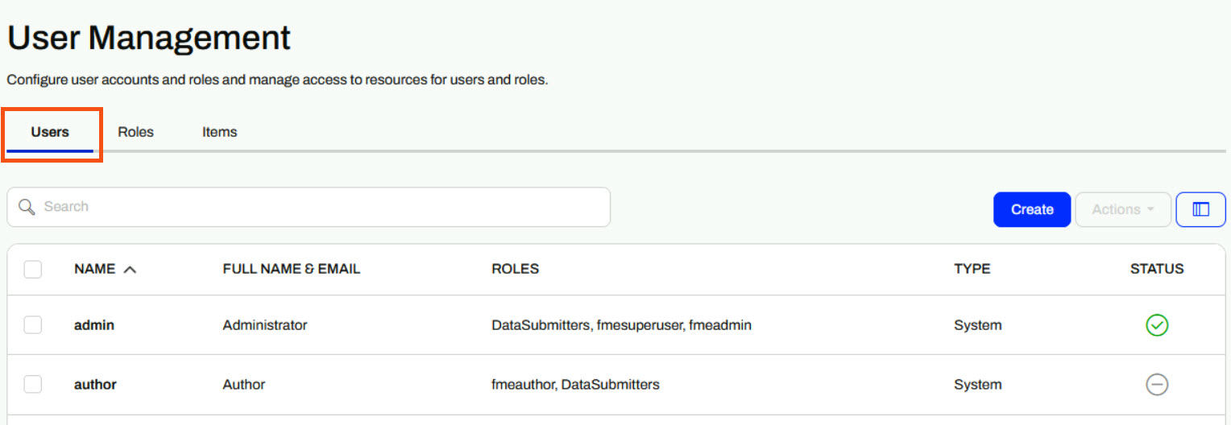Viewport: 1231px width, 425px height.
Task: Sort by the STATUS column header
Action: click(1157, 269)
